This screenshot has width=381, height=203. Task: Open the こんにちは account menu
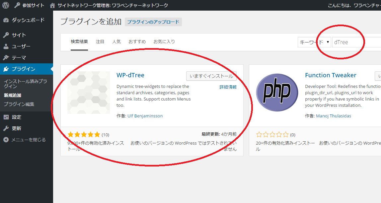click(x=354, y=5)
